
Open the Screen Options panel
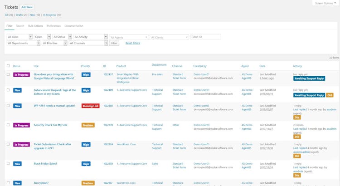325,3
